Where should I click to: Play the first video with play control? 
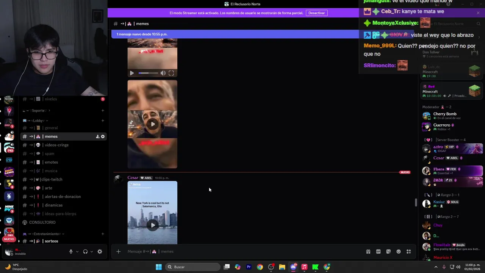click(131, 73)
